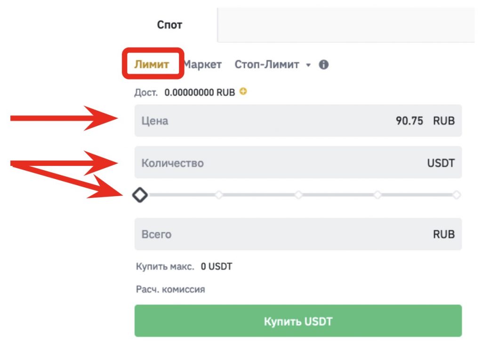This screenshot has width=482, height=345.
Task: Set the amount slider to 25% marker
Action: 219,195
